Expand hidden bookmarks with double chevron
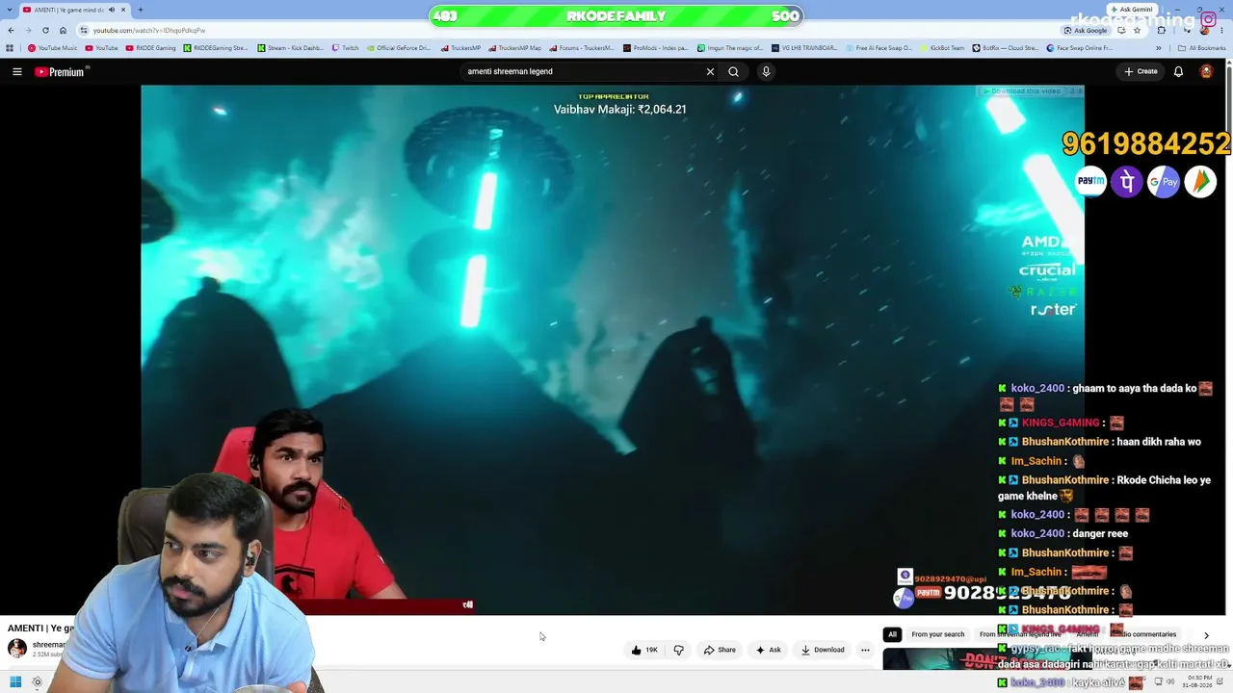This screenshot has width=1233, height=693. click(x=1161, y=47)
